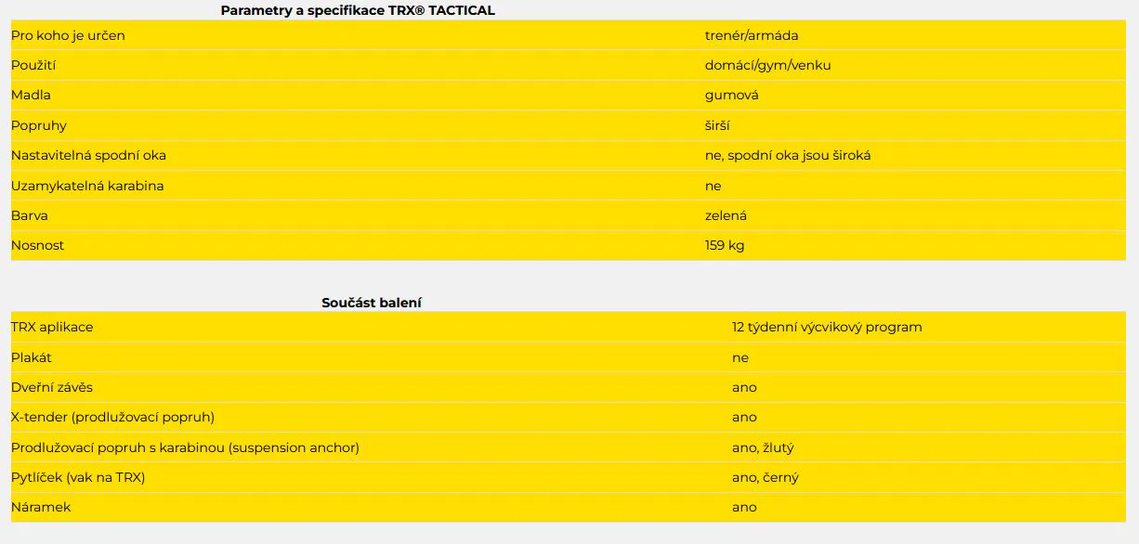The height and width of the screenshot is (544, 1139).
Task: Click 'ne, spodní oka jsou široká' text
Action: [788, 155]
